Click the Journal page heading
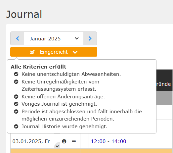 24,14
